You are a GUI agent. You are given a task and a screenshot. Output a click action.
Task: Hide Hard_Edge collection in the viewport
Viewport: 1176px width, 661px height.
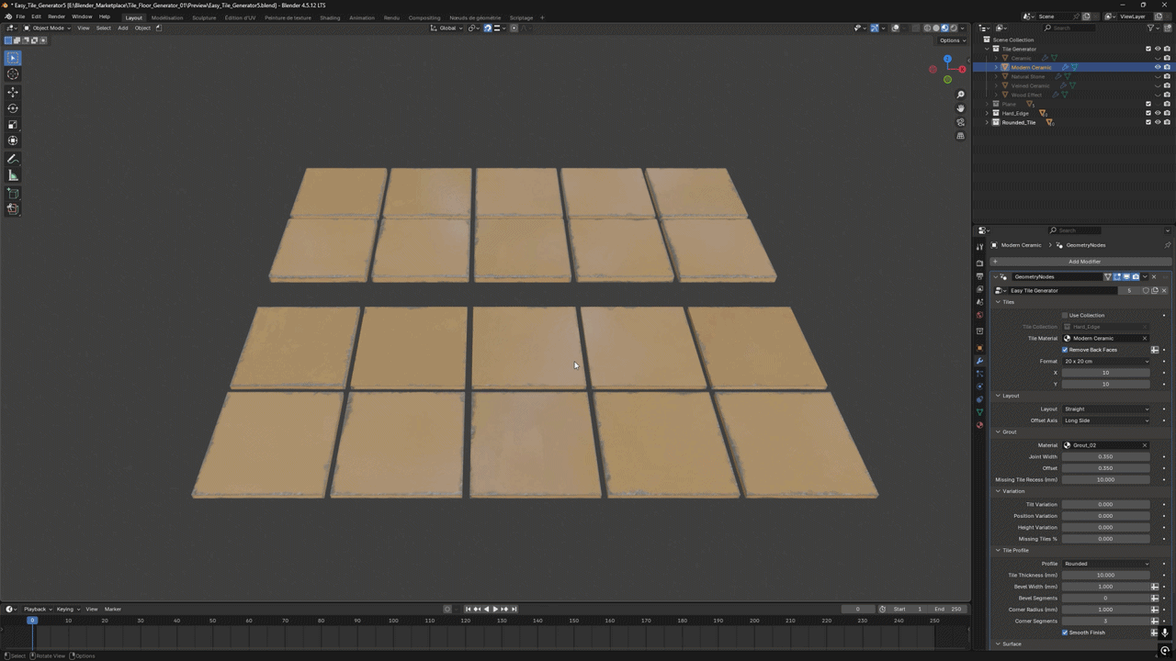[x=1157, y=113]
